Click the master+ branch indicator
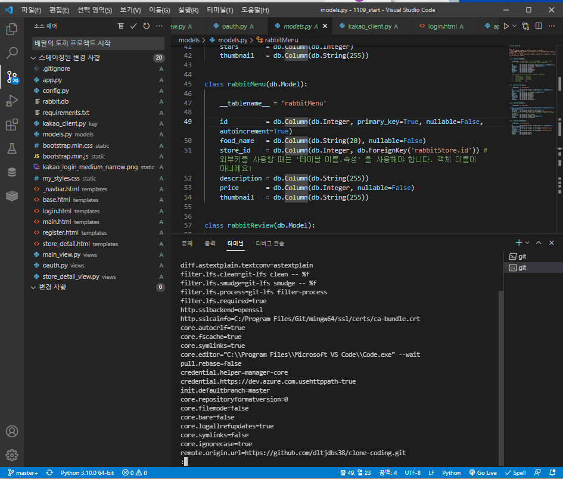 [23, 472]
